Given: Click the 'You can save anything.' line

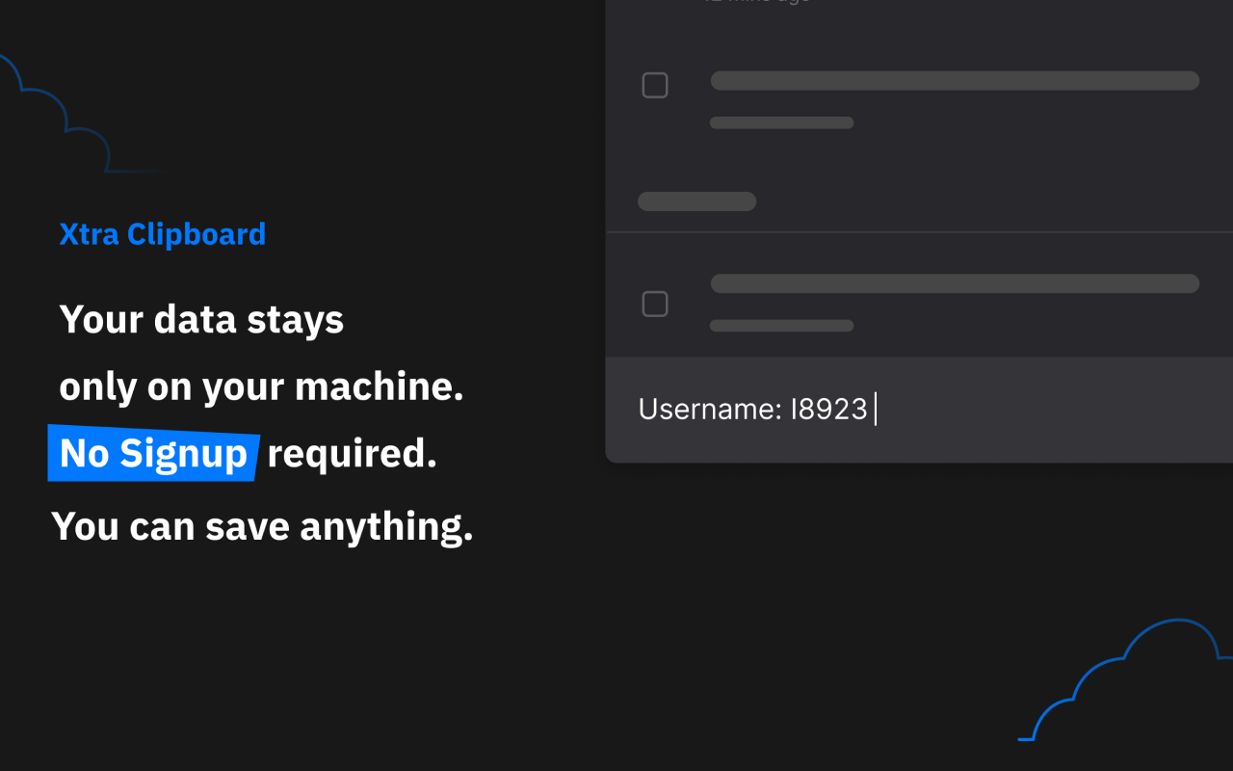Looking at the screenshot, I should [262, 526].
